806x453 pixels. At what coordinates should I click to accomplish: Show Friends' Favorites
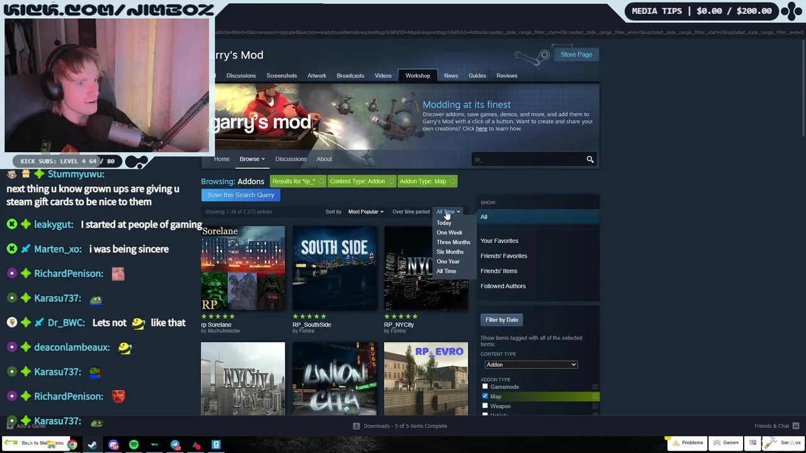pyautogui.click(x=504, y=256)
